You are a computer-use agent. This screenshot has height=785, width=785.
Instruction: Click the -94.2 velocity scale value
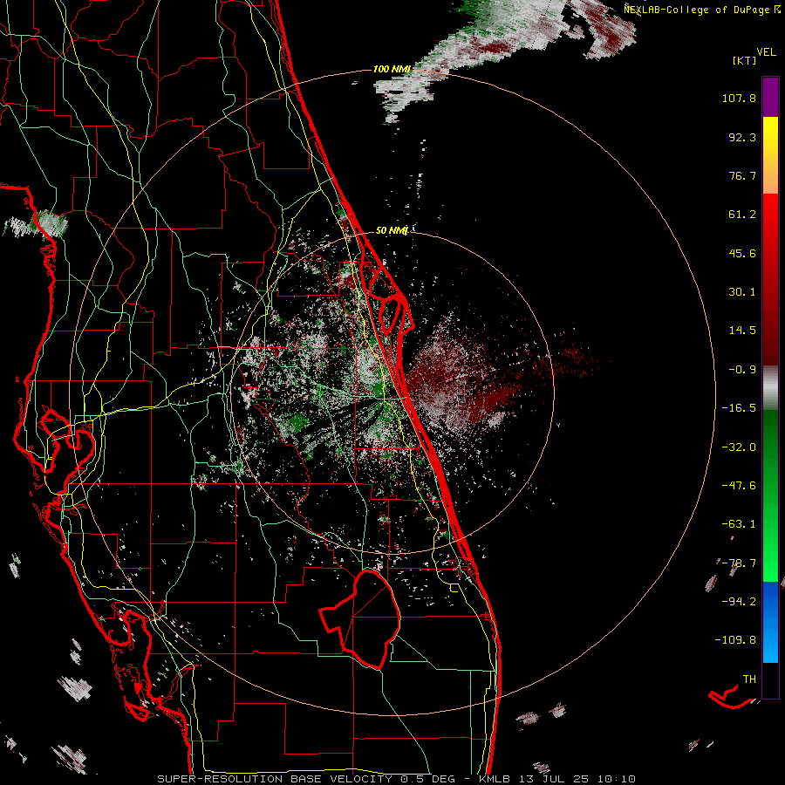click(739, 601)
